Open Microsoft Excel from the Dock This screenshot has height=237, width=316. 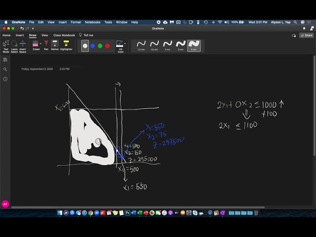[140, 213]
